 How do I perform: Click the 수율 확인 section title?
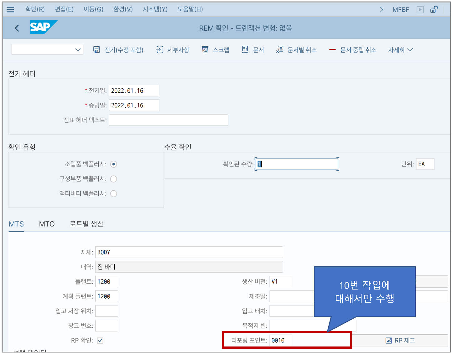(x=178, y=147)
